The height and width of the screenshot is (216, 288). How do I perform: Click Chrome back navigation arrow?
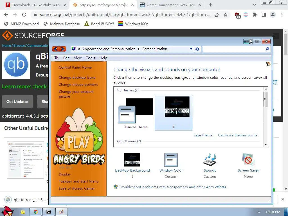(6, 15)
